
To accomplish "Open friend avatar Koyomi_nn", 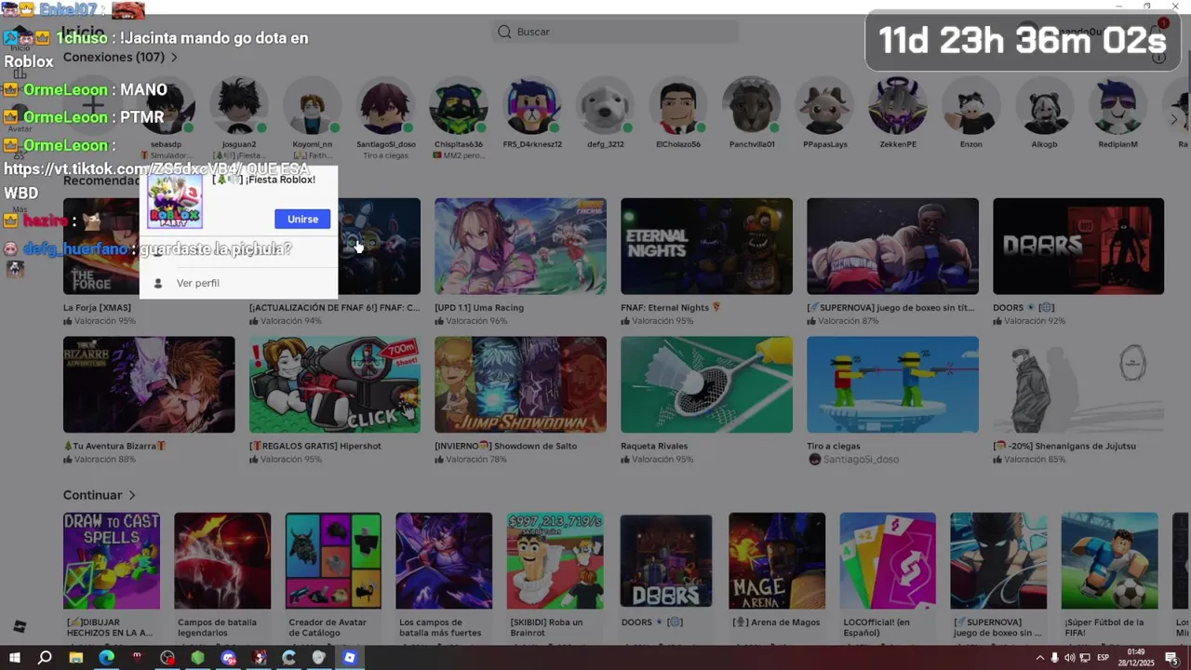I will tap(312, 106).
